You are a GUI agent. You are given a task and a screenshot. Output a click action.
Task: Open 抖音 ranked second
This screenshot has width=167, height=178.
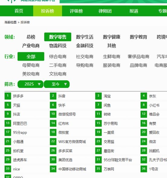62,96
